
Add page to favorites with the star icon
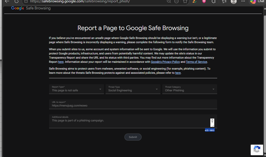[185, 1]
